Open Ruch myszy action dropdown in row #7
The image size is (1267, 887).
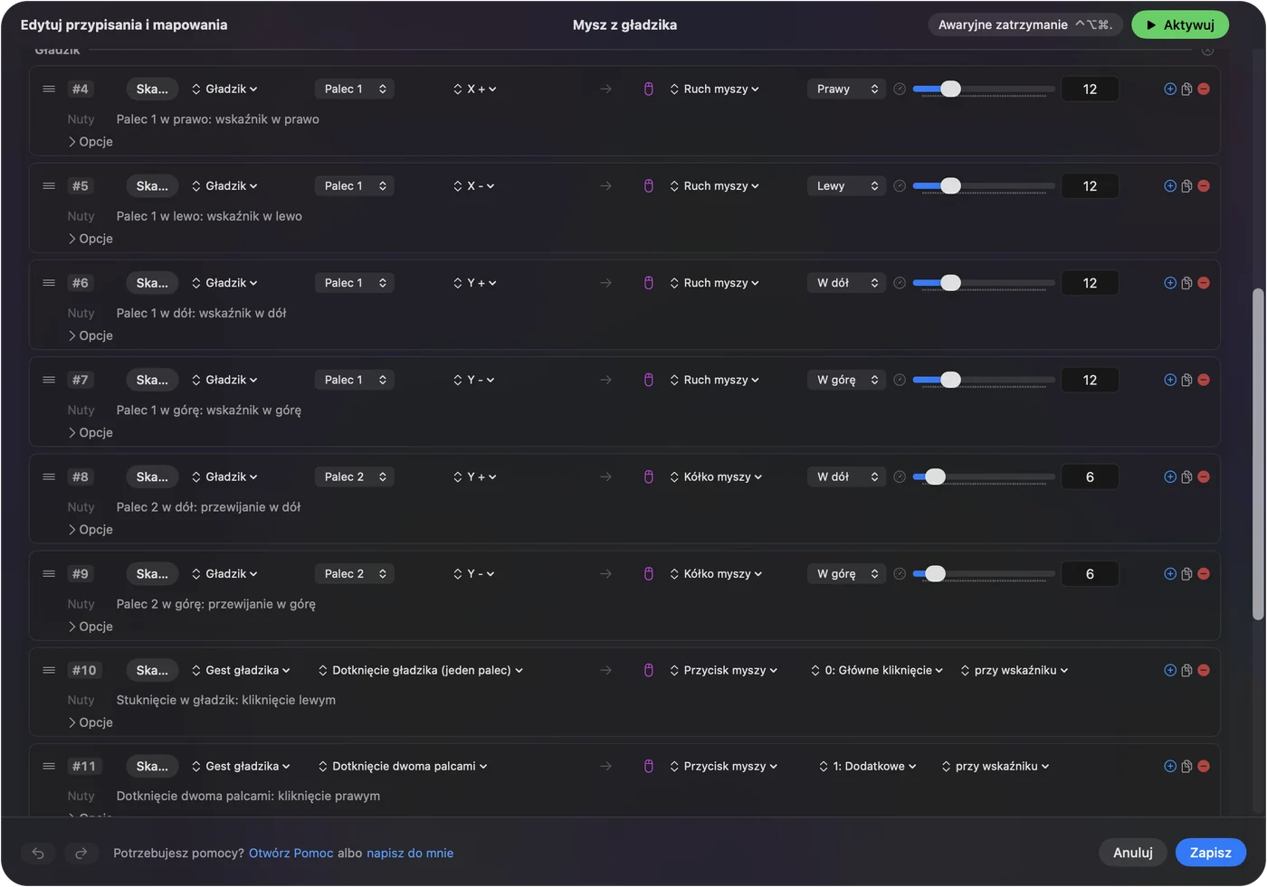[x=715, y=380]
